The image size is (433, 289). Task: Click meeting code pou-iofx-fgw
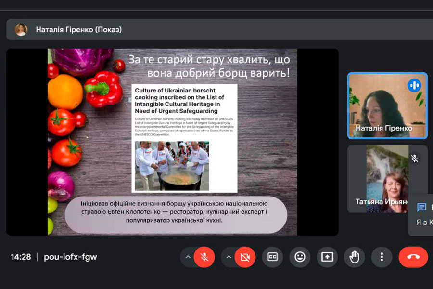(70, 257)
